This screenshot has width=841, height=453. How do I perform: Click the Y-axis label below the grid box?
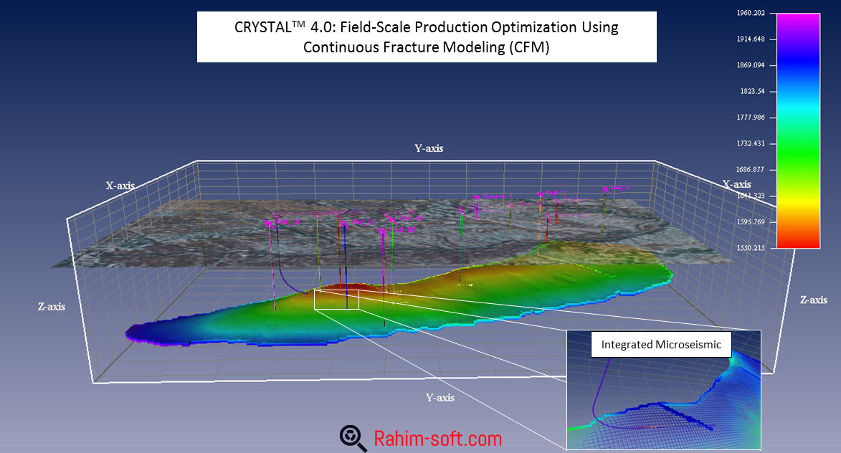point(439,398)
